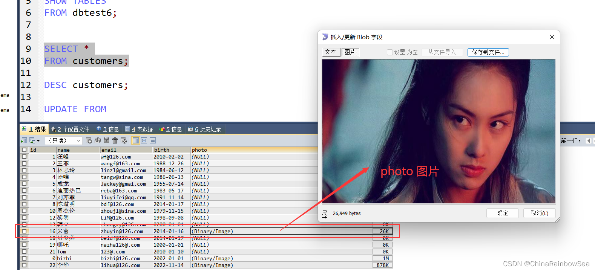Image resolution: width=595 pixels, height=270 pixels.
Task: Click the email column header
Action: click(126, 150)
